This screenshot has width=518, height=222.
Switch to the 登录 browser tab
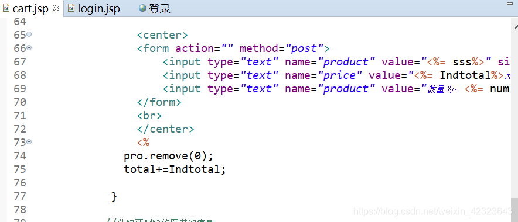tap(155, 9)
